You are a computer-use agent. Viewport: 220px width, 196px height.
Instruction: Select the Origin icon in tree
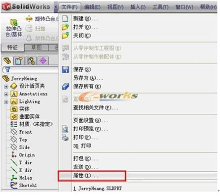14,155
